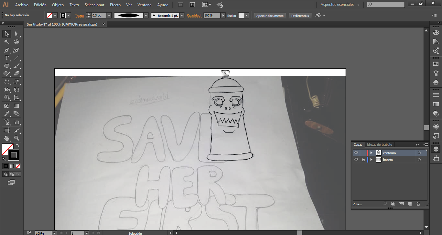Select the Symbol Sprayer tool
The image size is (442, 235).
[6, 122]
